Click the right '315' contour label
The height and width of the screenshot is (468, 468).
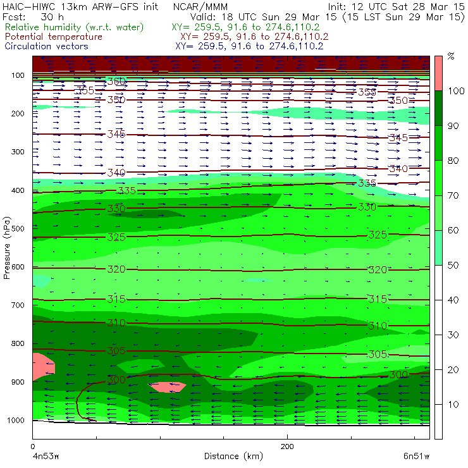378,299
